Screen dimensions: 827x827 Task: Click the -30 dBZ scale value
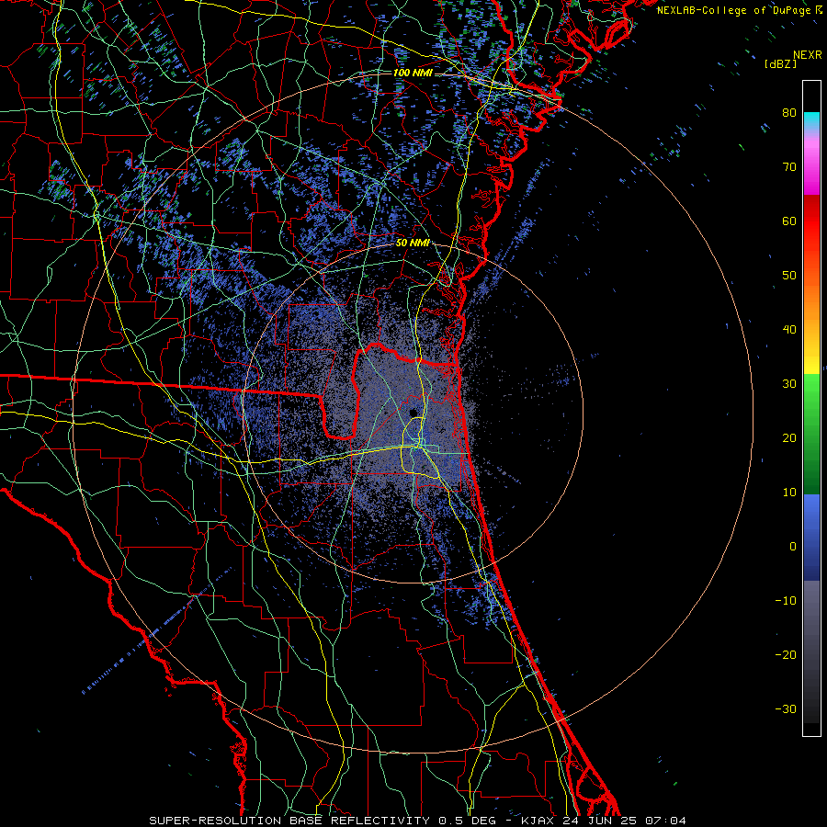(x=786, y=709)
